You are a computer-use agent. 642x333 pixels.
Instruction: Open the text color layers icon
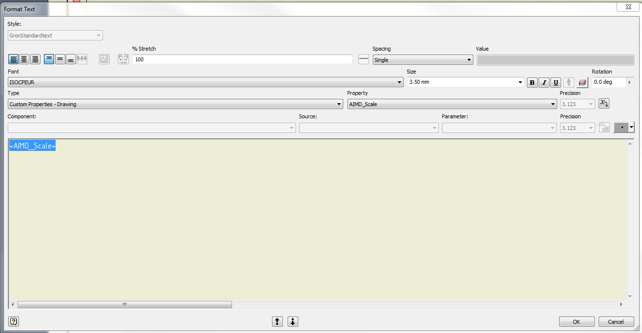[x=582, y=82]
